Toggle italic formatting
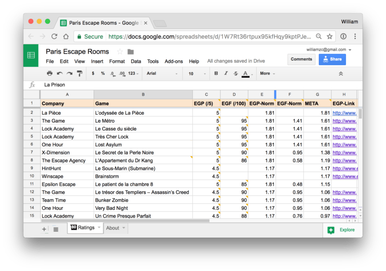This screenshot has height=271, width=386. pyautogui.click(x=226, y=73)
